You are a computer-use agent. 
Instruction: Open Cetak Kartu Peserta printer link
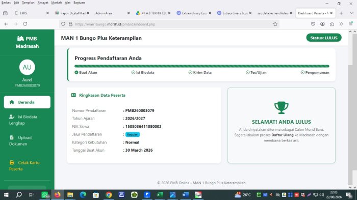click(x=27, y=166)
